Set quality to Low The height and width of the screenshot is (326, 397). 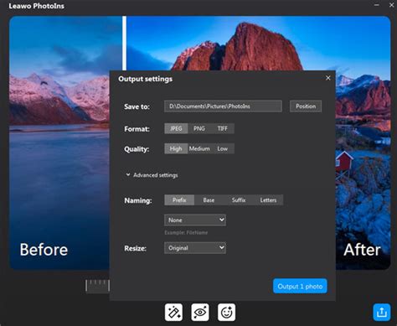pos(223,148)
